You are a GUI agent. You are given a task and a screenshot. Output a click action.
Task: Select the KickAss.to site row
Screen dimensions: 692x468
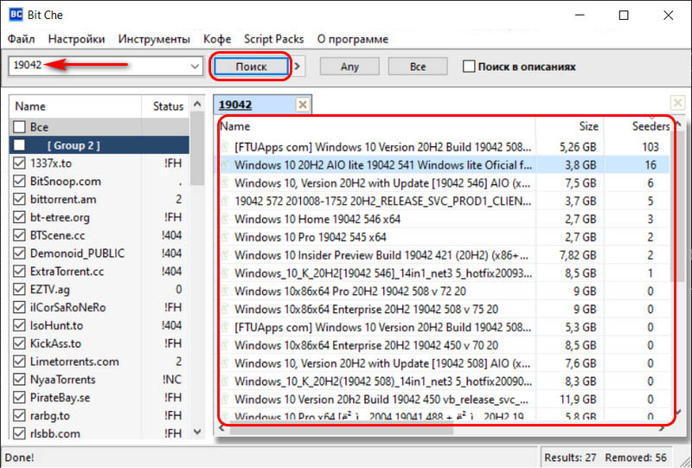pyautogui.click(x=99, y=343)
